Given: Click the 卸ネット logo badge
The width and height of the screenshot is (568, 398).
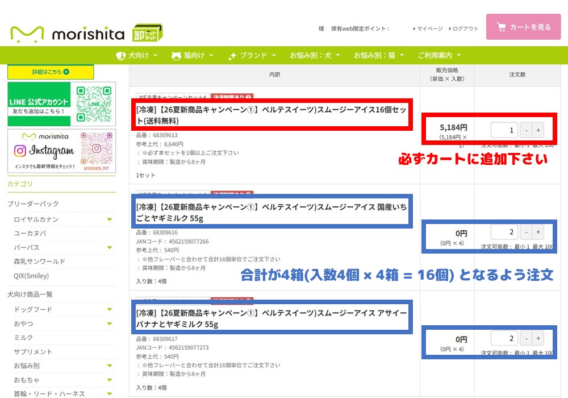Looking at the screenshot, I should 148,34.
